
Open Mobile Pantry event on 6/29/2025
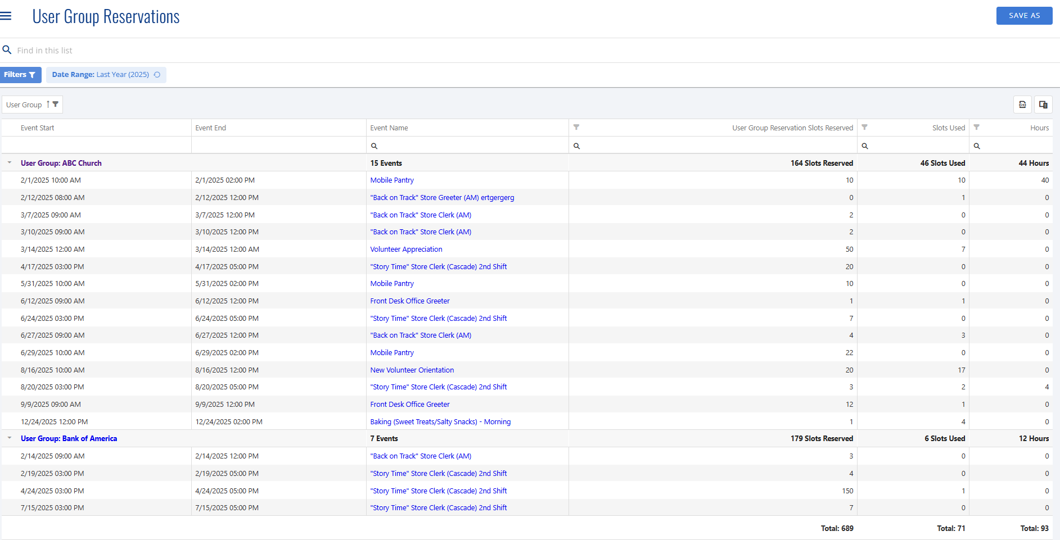coord(392,353)
